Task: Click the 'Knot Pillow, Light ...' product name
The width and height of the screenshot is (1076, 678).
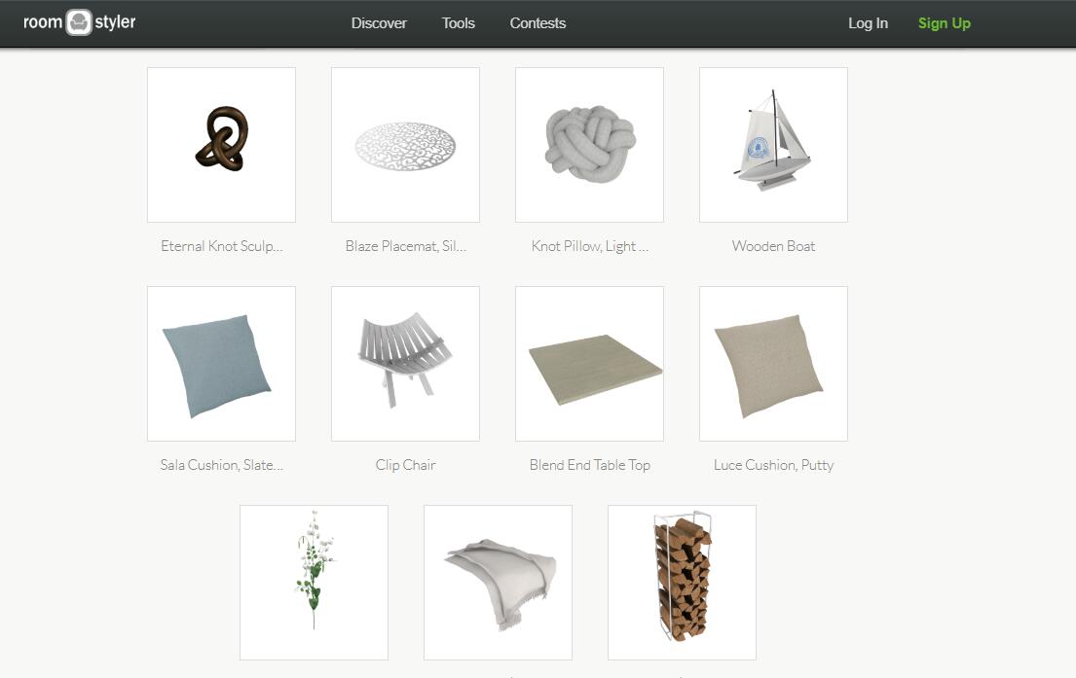Action: [589, 246]
